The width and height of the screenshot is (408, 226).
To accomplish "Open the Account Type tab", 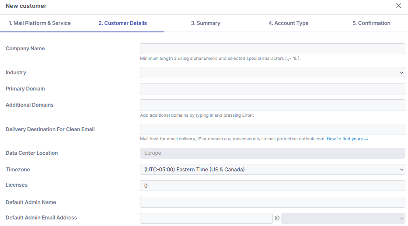I will pyautogui.click(x=288, y=23).
